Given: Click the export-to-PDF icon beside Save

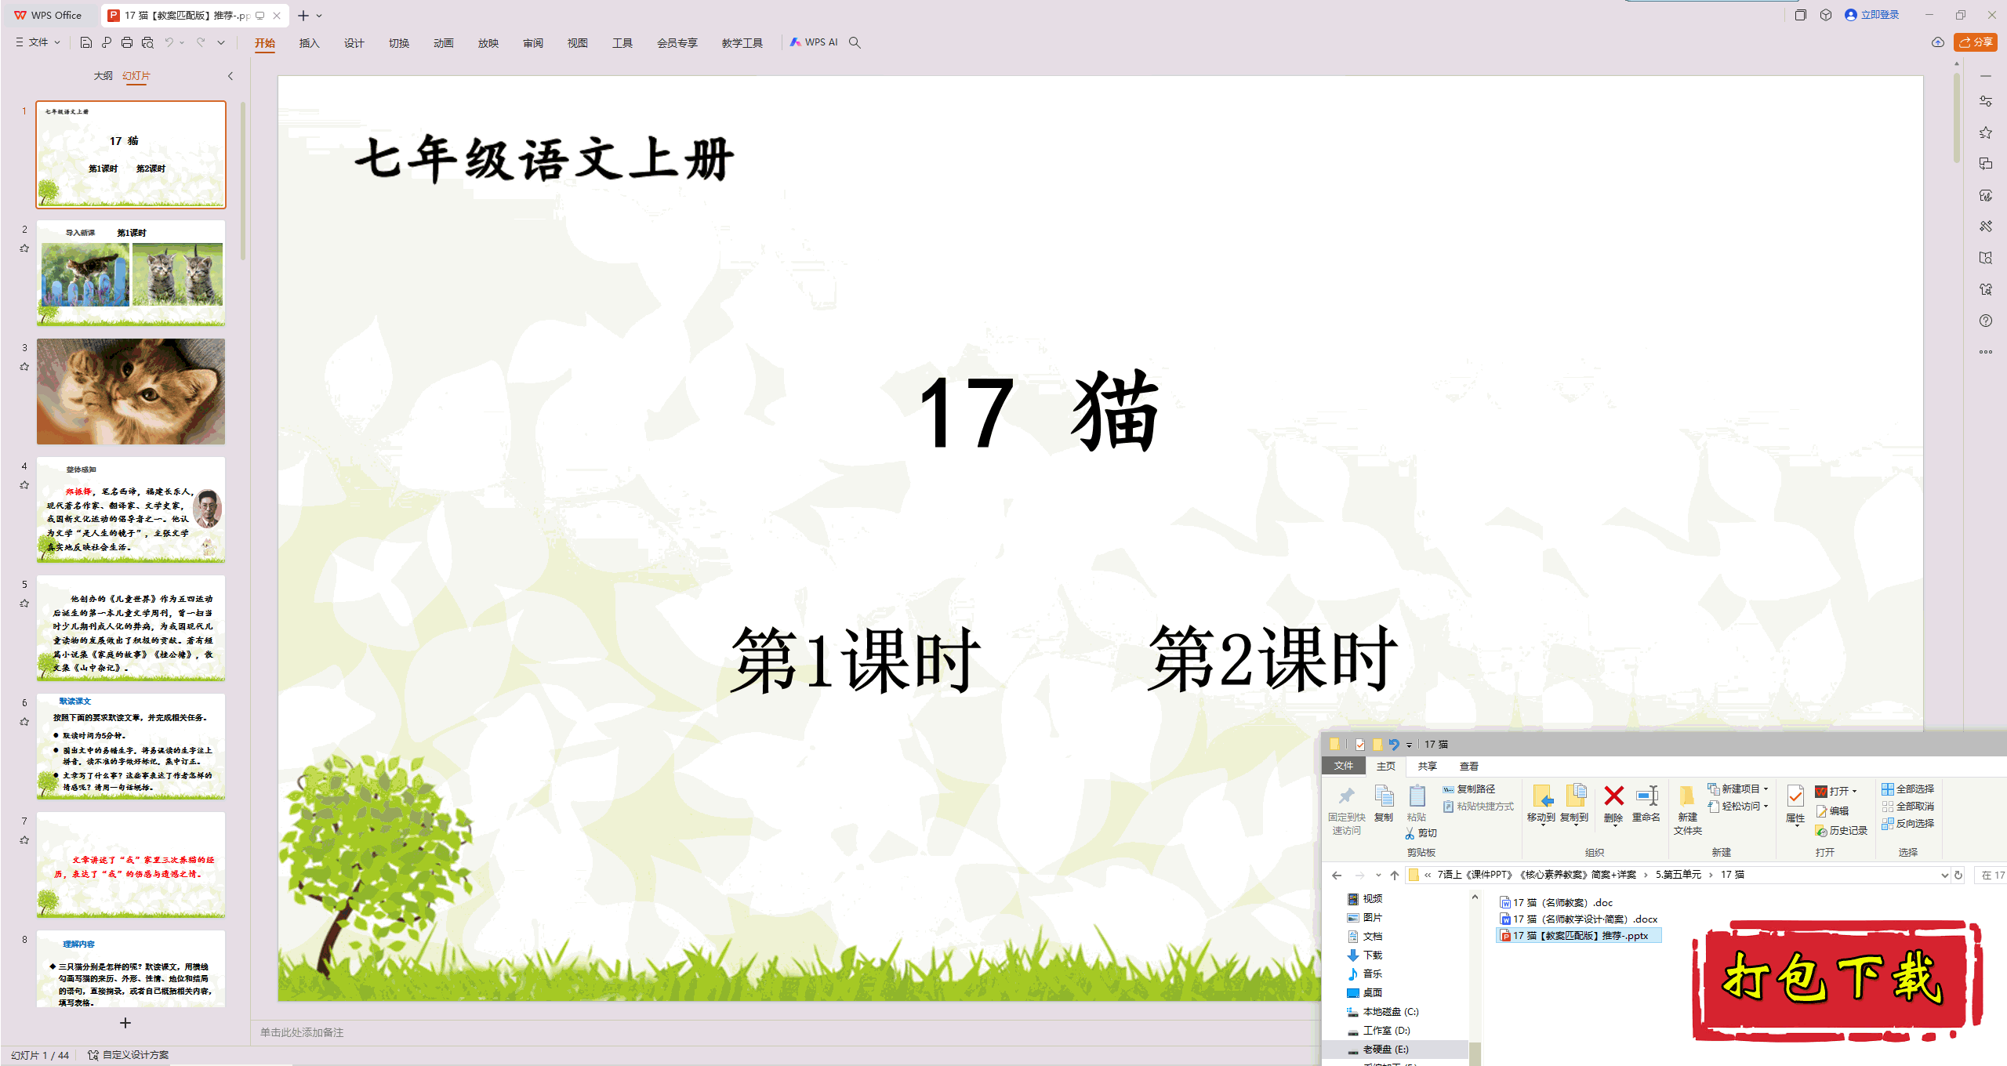Looking at the screenshot, I should point(107,42).
